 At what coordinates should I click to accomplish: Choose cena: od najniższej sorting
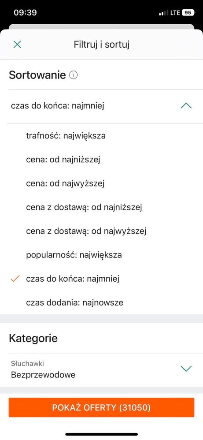coord(63,160)
